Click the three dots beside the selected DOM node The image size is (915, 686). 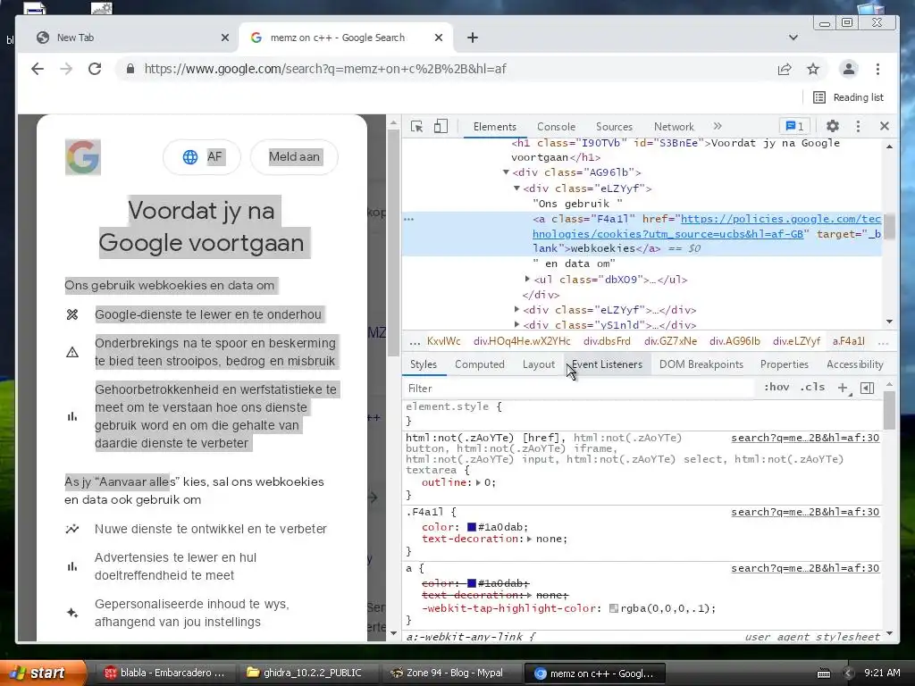point(409,219)
